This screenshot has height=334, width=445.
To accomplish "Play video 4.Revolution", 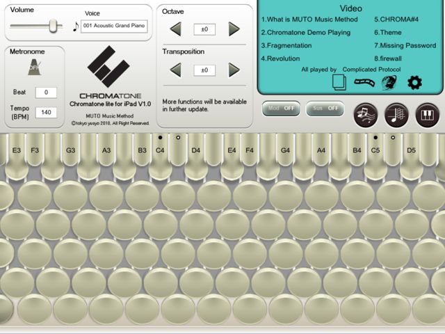I will click(x=280, y=58).
